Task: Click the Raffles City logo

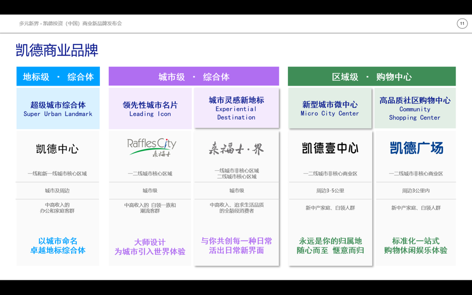Action: click(152, 148)
